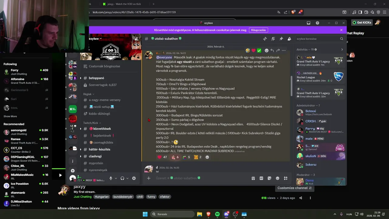389x219 pixels.
Task: Click Keresés search box on Windows taskbar
Action: 172,214
